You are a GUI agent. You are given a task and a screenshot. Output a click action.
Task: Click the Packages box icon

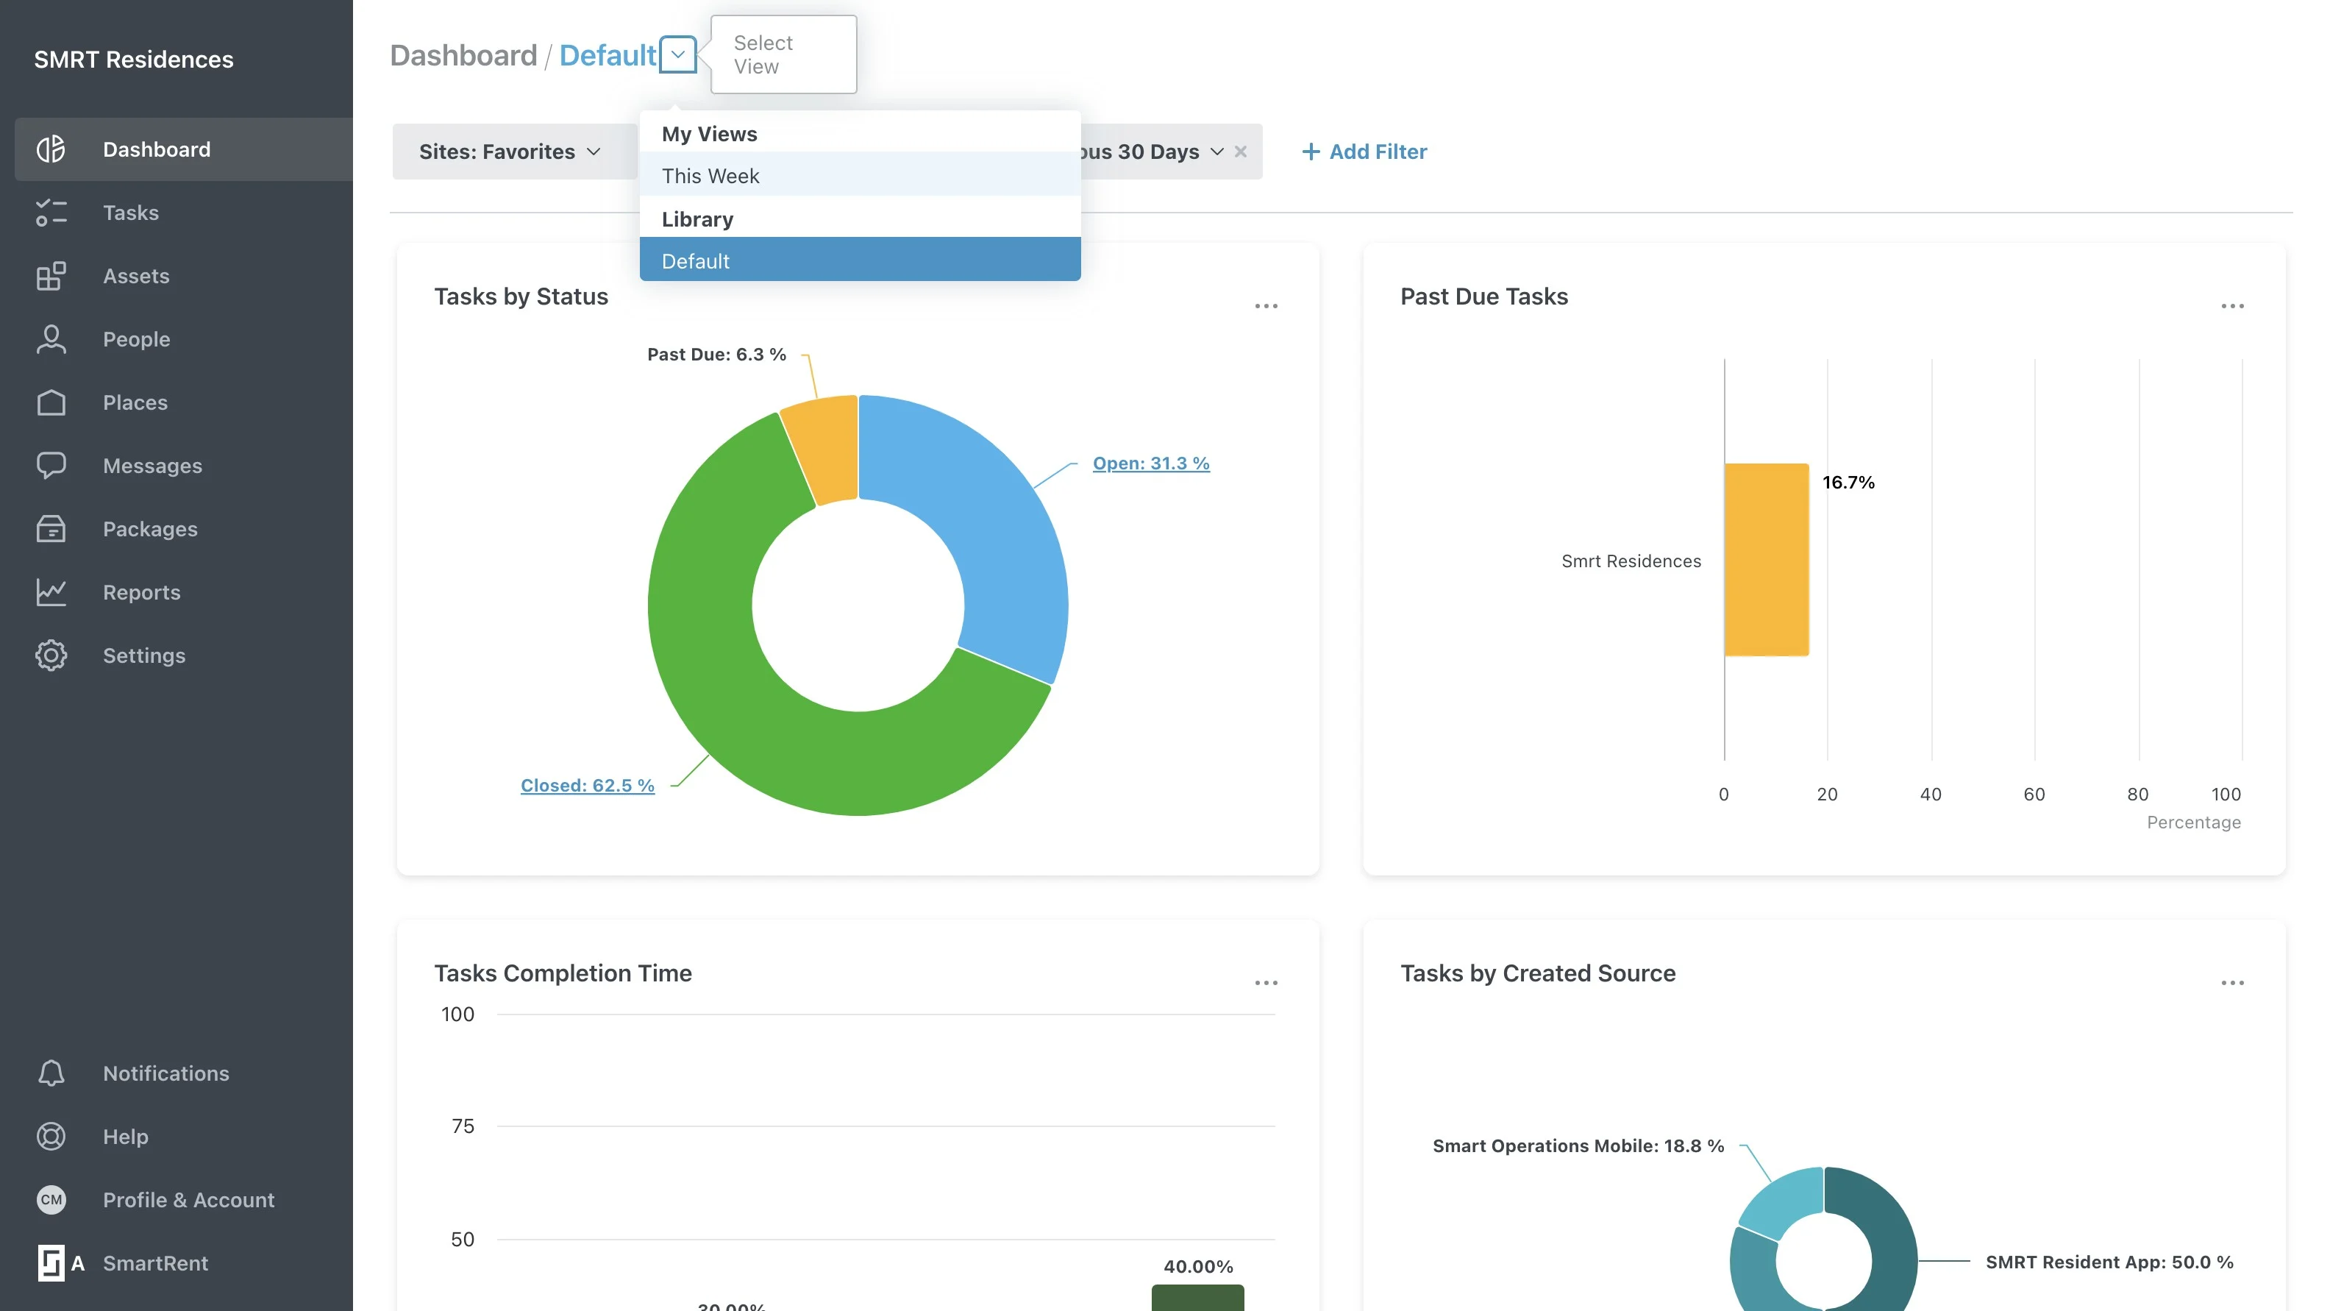click(51, 528)
